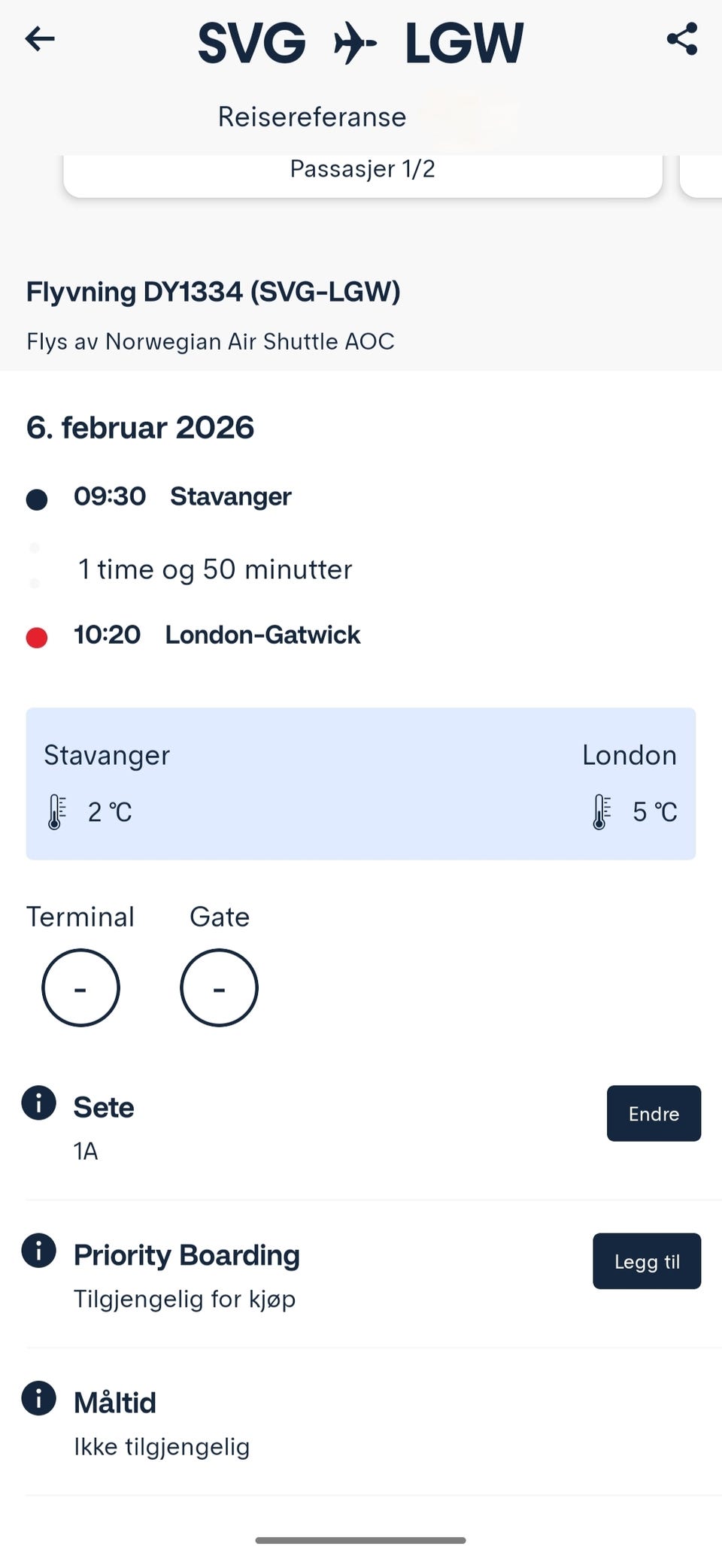Tap the Terminal circle indicator
Image resolution: width=722 pixels, height=1556 pixels.
tap(80, 987)
